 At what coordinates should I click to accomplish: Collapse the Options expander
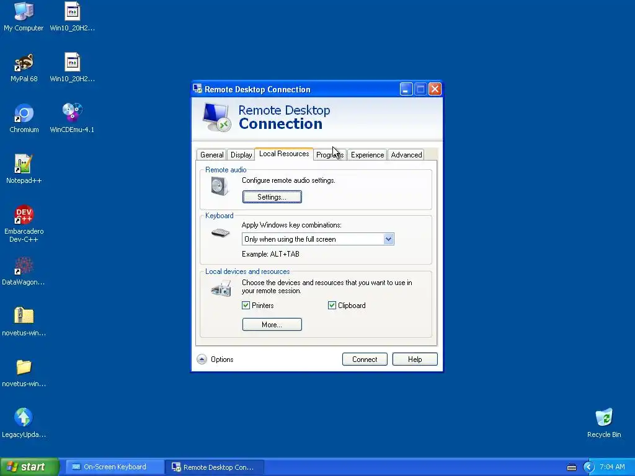(202, 359)
